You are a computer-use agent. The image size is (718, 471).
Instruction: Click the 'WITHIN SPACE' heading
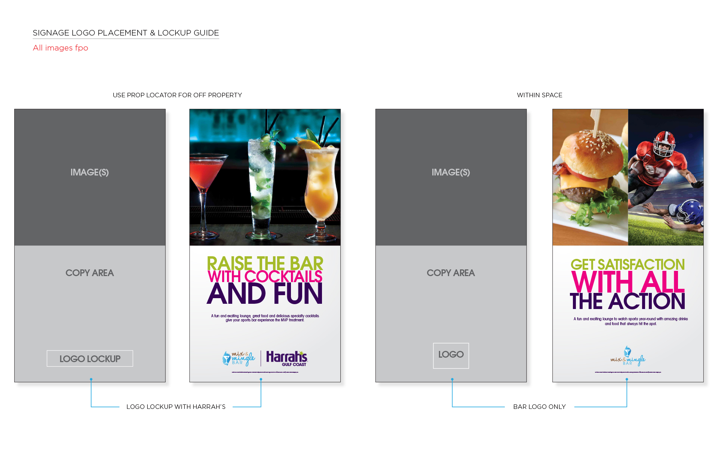point(539,95)
